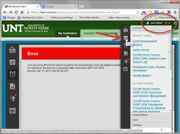Screen dimensions: 180x134
Task: Log out with the power icon
Action: point(175,23)
